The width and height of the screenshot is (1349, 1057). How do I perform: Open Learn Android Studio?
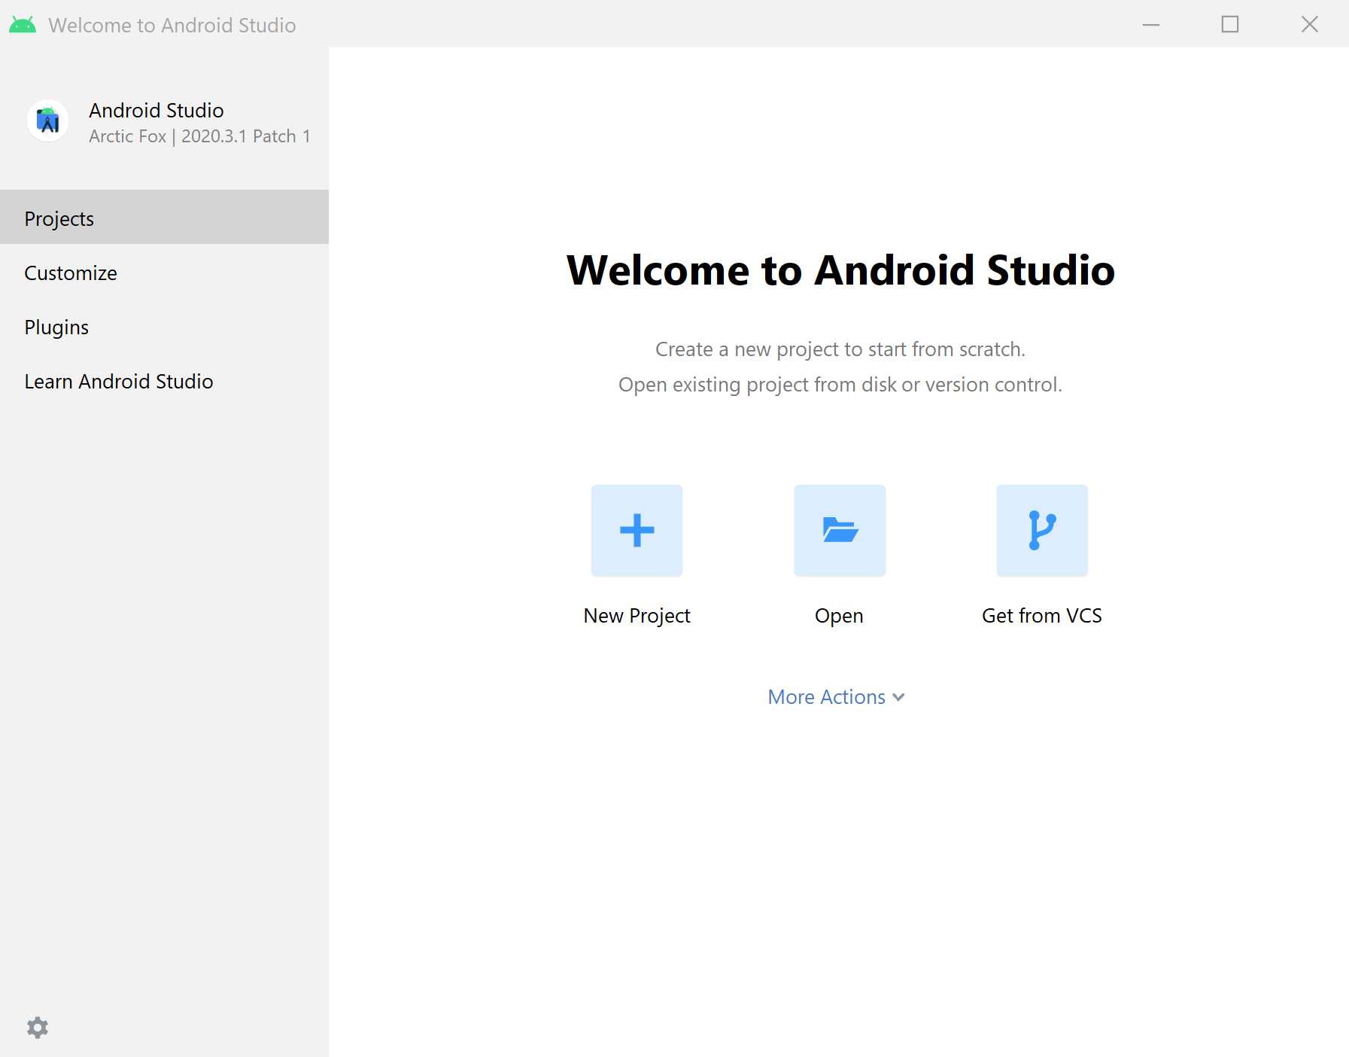click(x=119, y=381)
